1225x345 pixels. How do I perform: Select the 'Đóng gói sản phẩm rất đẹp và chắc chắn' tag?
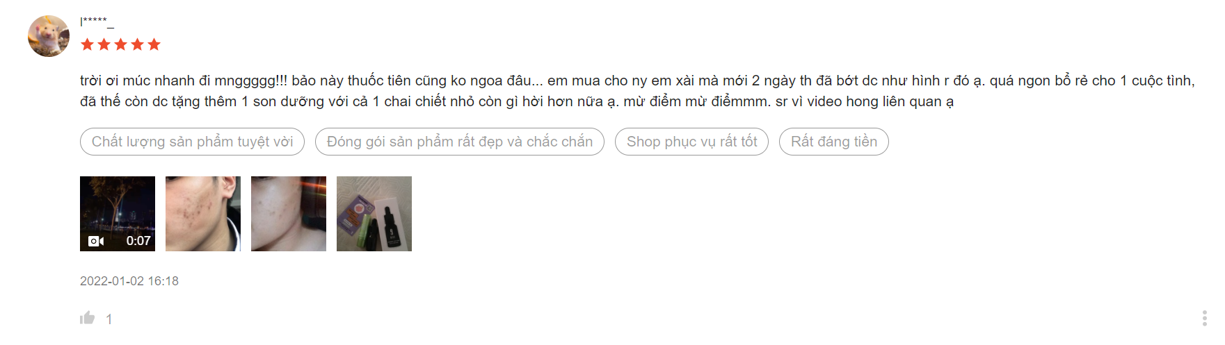click(459, 142)
